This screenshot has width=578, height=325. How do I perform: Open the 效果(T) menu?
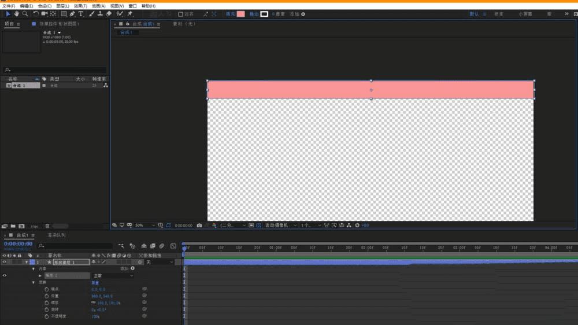coord(80,6)
